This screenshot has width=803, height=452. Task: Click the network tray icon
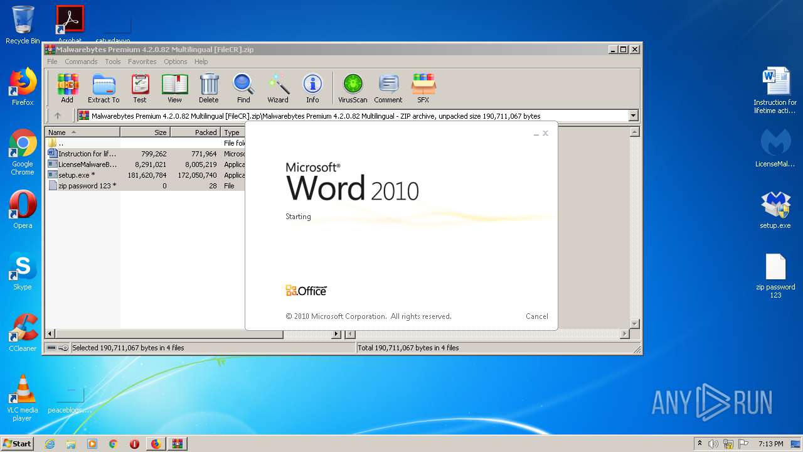728,444
